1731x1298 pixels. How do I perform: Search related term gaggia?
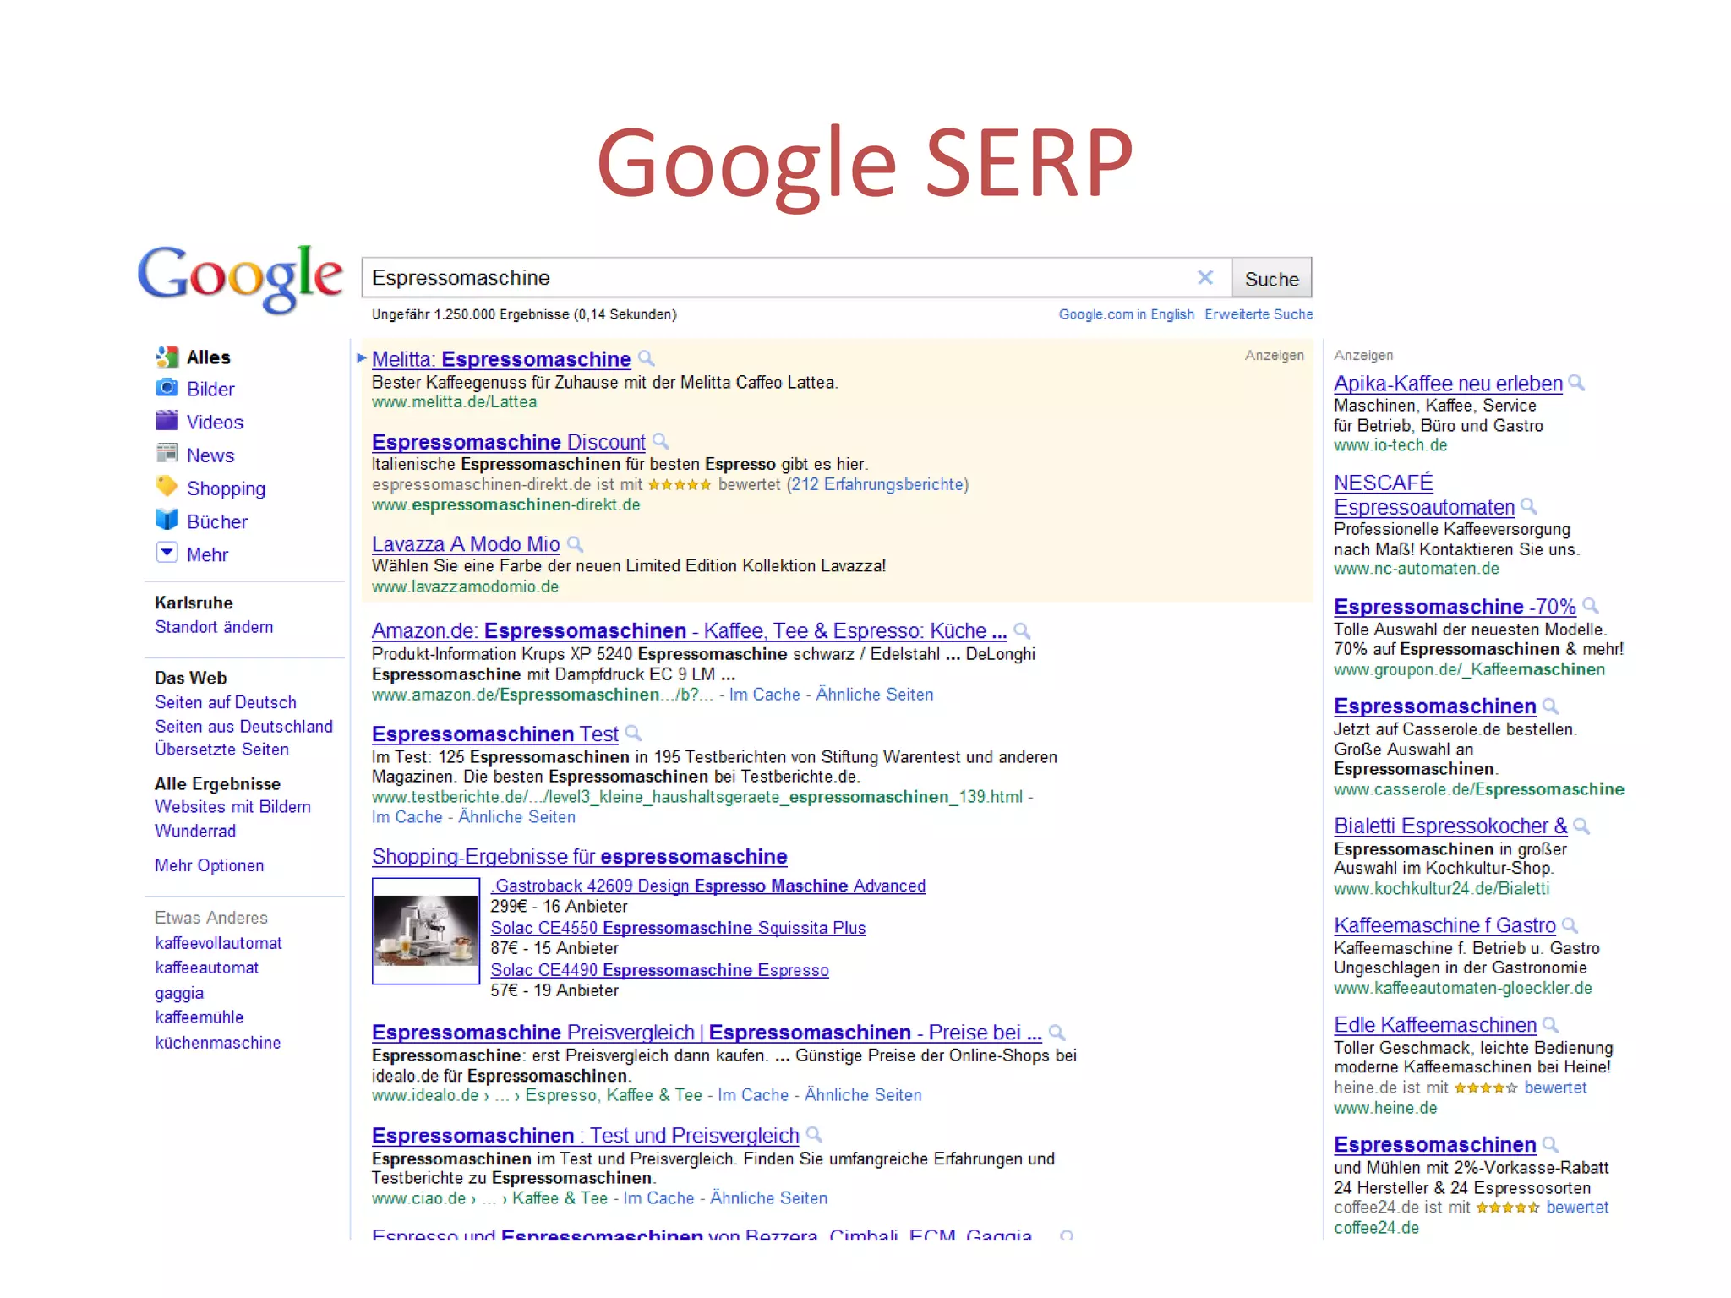click(x=179, y=993)
